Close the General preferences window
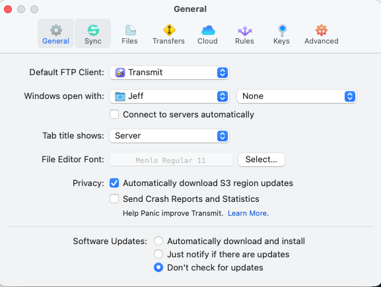This screenshot has height=287, width=381. click(8, 9)
